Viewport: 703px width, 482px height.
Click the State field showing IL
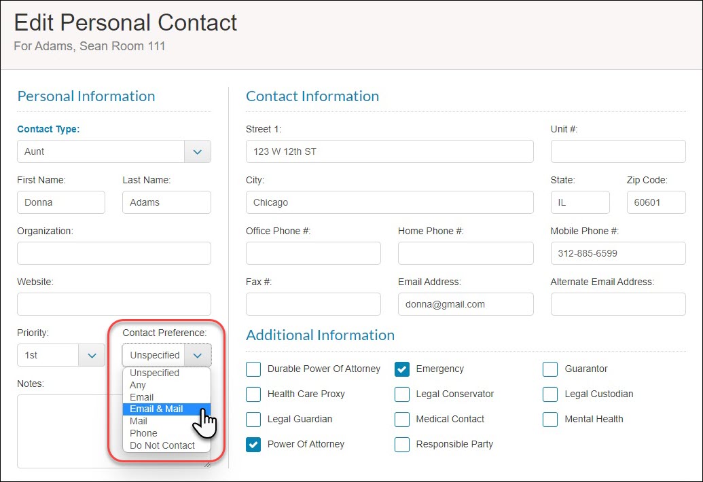click(x=580, y=202)
